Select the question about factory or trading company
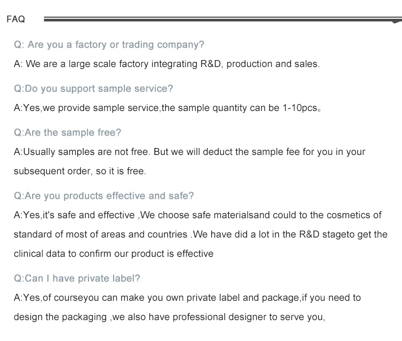Image resolution: width=402 pixels, height=341 pixels. [109, 45]
